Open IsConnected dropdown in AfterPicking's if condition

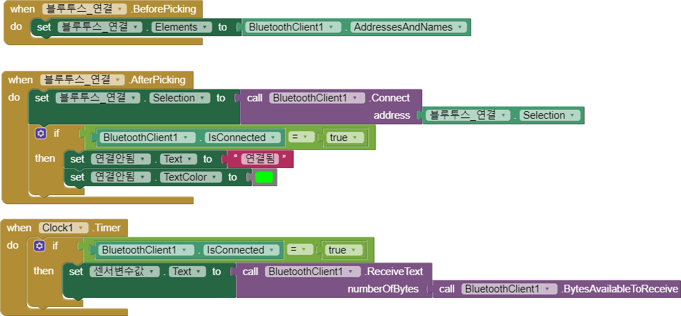coord(242,138)
